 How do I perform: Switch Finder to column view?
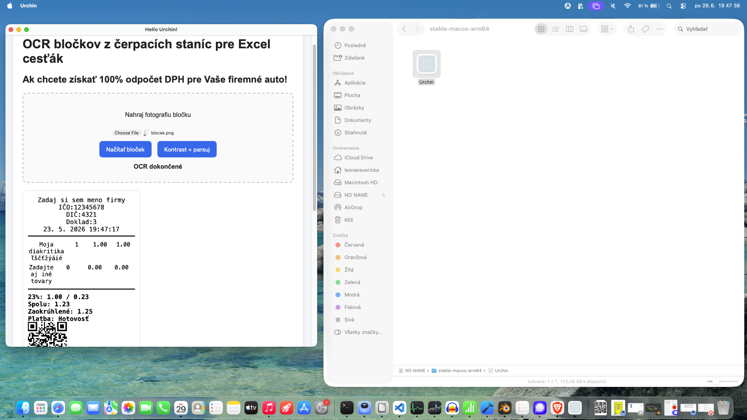[569, 29]
